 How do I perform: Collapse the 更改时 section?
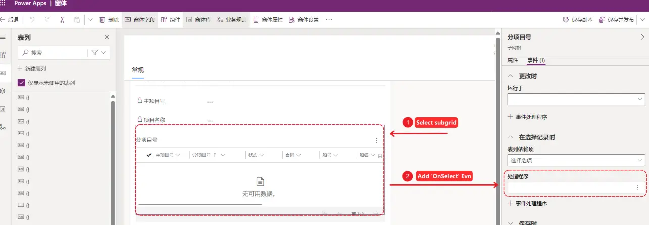click(x=510, y=76)
